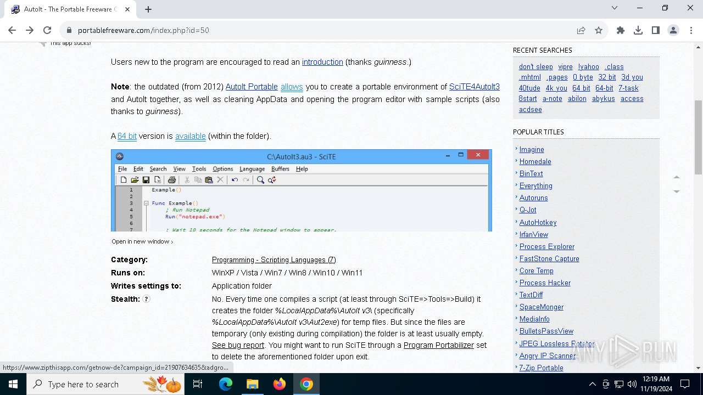Open the Program Portabilizer link

click(x=439, y=345)
